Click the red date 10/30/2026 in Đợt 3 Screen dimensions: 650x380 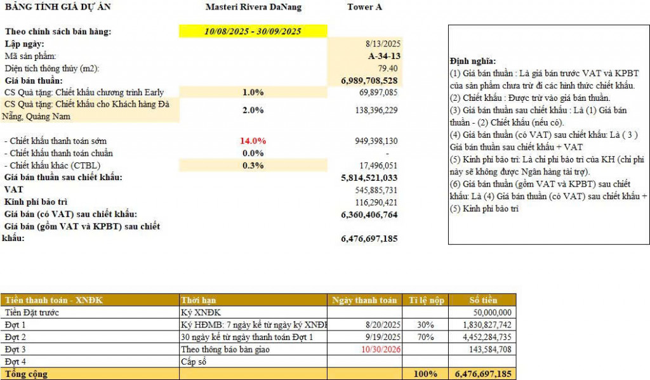click(x=381, y=350)
